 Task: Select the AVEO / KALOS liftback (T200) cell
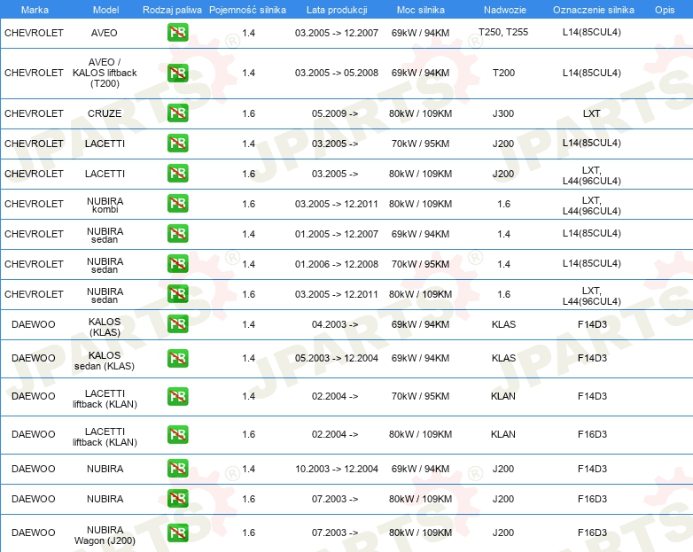click(x=105, y=73)
